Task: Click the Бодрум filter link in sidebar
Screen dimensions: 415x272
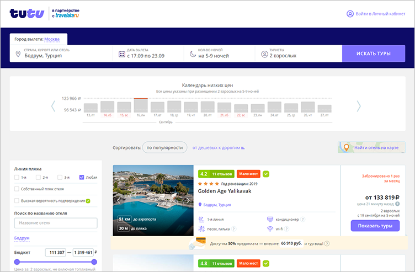Action: tap(22, 238)
